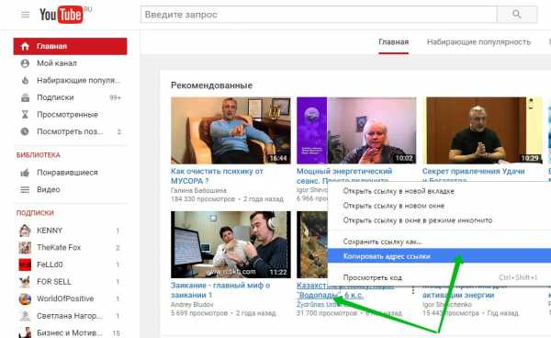Open the hamburger guide menu icon
The image size is (551, 338).
pyautogui.click(x=26, y=15)
